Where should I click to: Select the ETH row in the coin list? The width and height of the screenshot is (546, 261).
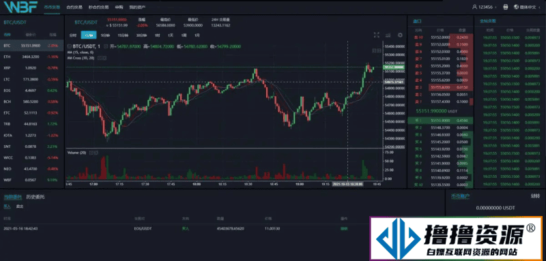tap(32, 57)
